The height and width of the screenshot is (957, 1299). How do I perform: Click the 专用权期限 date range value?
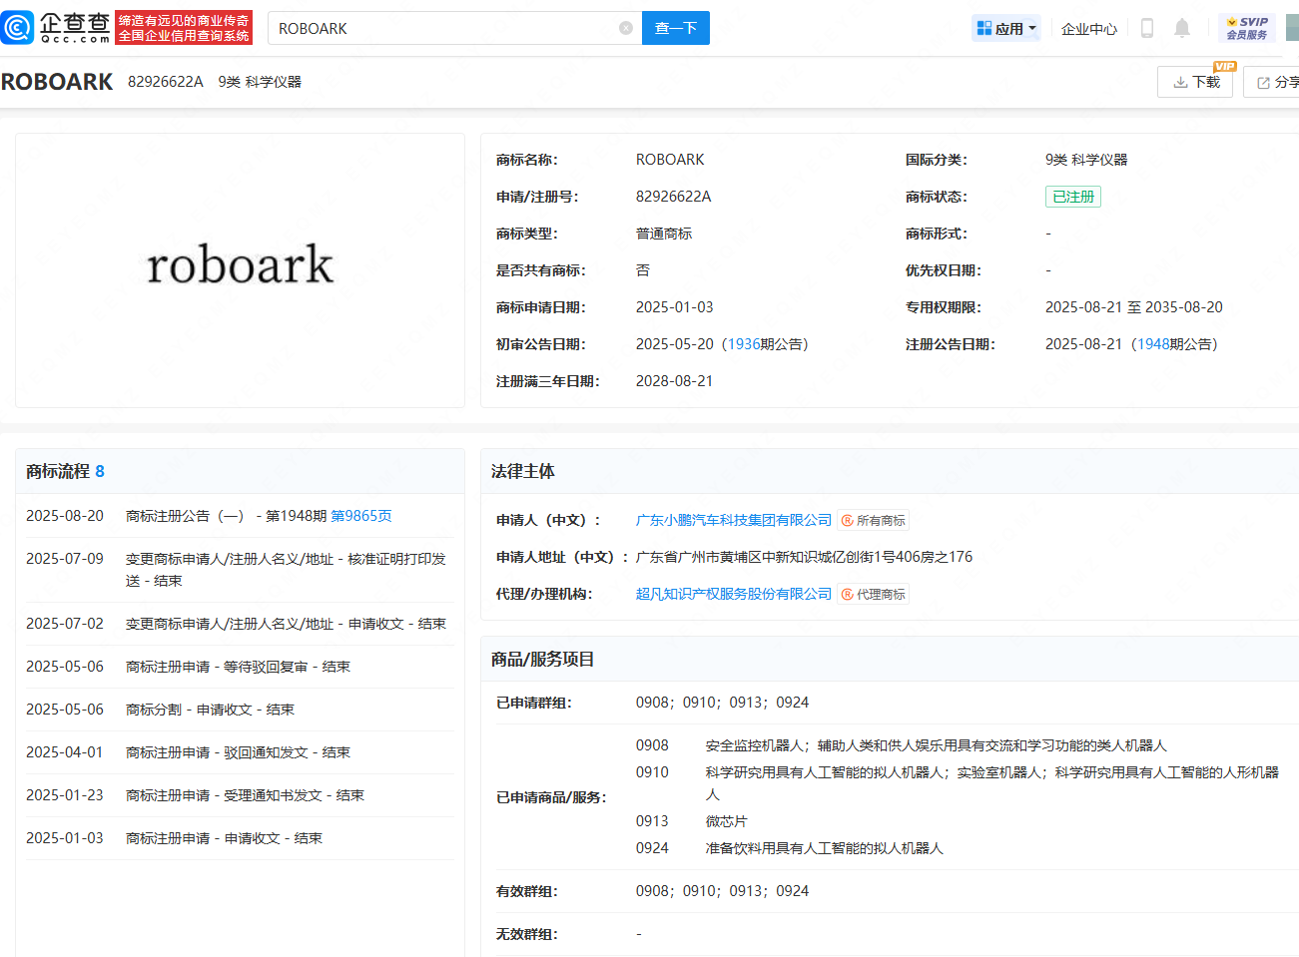(x=1134, y=307)
